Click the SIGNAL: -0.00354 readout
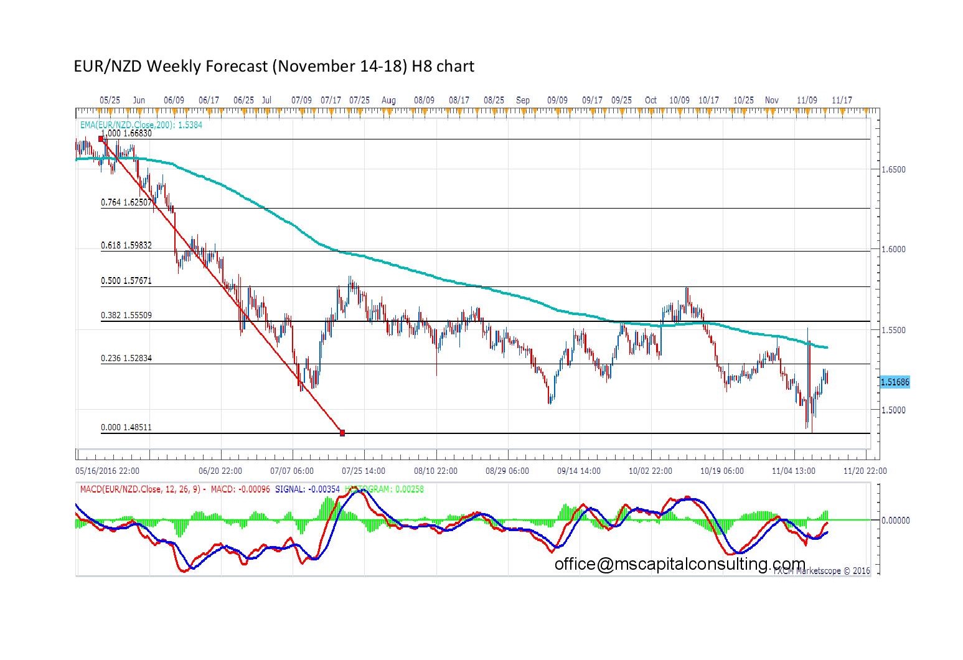 (308, 489)
